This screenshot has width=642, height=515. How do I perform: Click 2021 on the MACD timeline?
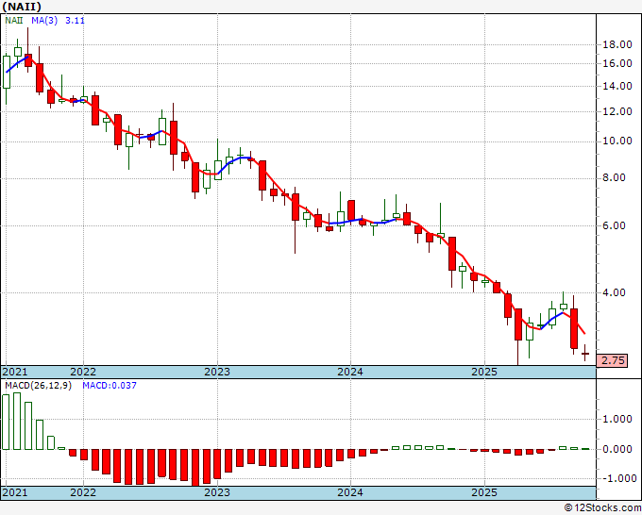15,492
